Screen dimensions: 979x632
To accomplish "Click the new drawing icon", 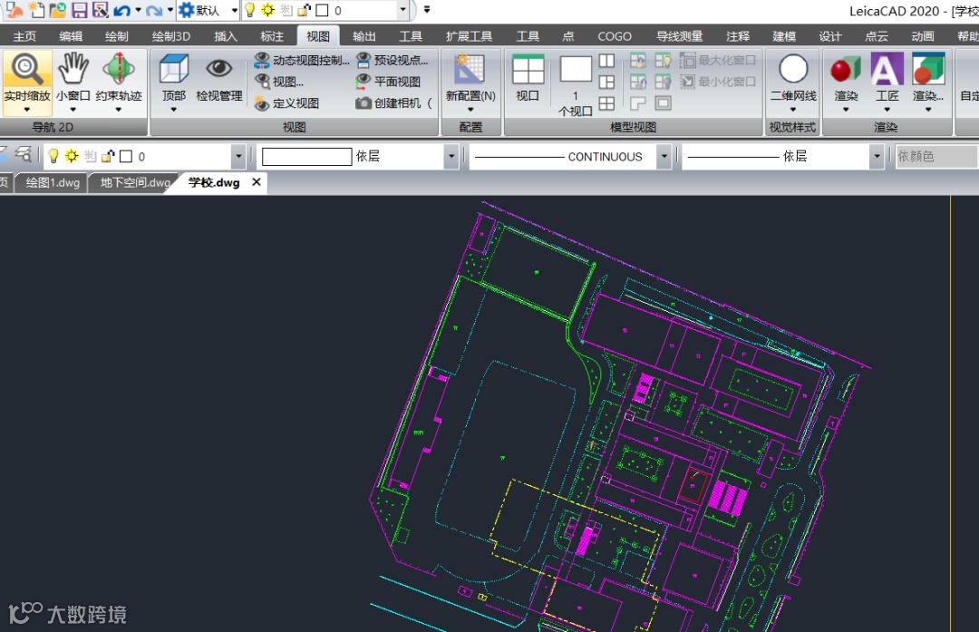I will [x=37, y=10].
